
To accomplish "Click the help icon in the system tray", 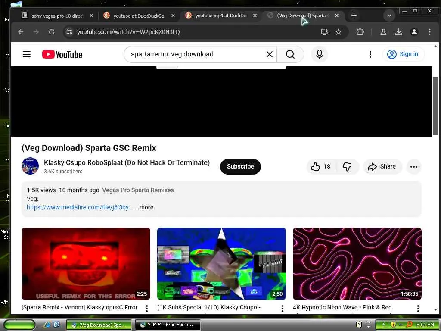I will tap(359, 325).
